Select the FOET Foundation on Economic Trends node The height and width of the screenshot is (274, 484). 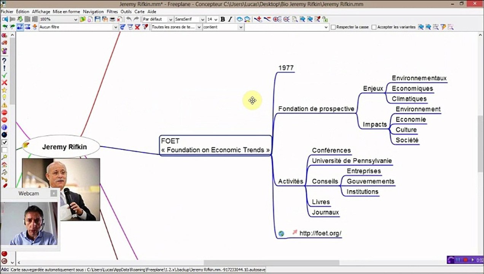(x=215, y=145)
